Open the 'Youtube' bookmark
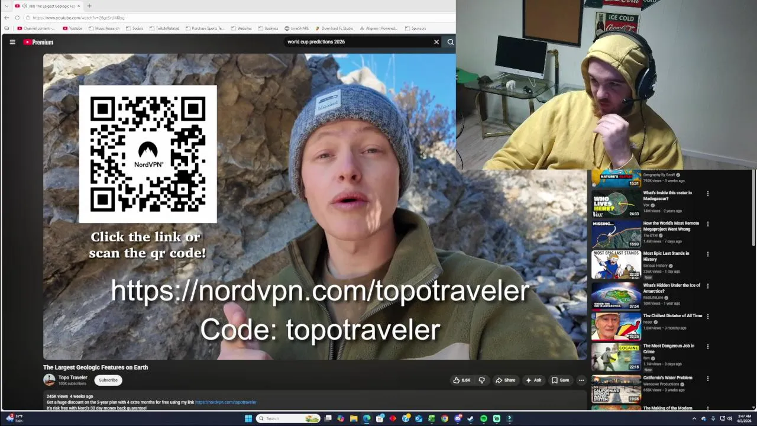Image resolution: width=757 pixels, height=426 pixels. (x=73, y=28)
